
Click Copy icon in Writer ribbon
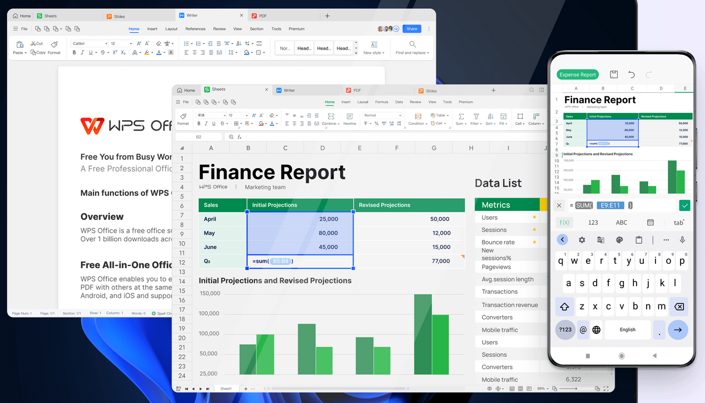coord(33,52)
